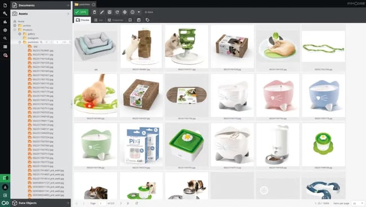This screenshot has height=207, width=366.
Task: Select the gallery folder in the tree
Action: click(32, 34)
